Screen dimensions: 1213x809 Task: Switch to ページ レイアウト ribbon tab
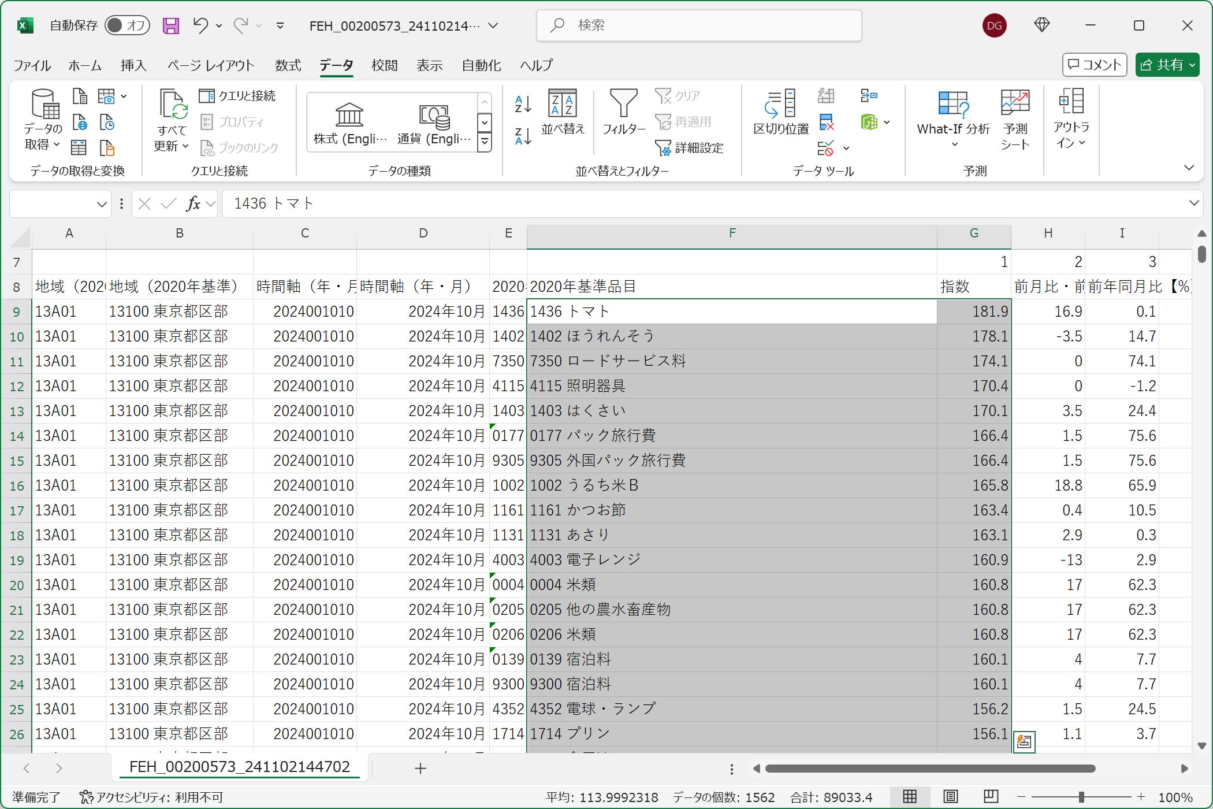pyautogui.click(x=211, y=65)
